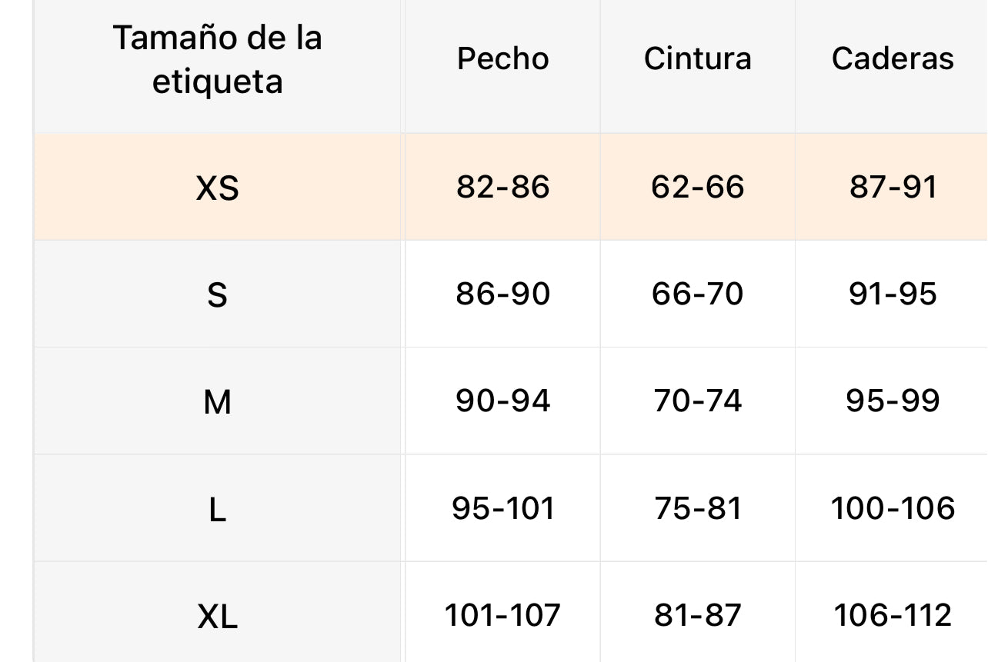Click the Pecho column header
Image resolution: width=988 pixels, height=662 pixels.
(x=502, y=59)
